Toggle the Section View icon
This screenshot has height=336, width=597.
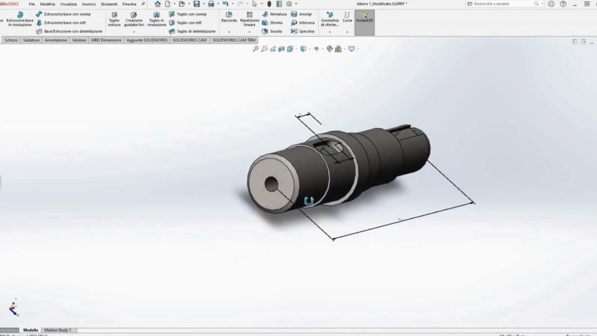(x=281, y=49)
